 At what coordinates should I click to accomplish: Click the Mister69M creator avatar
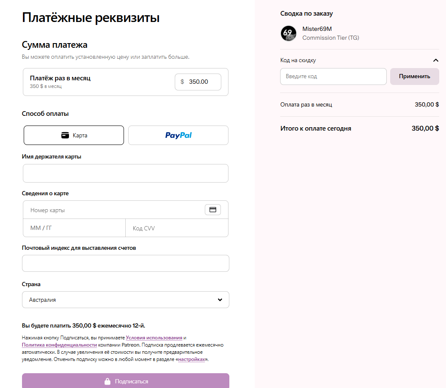point(289,33)
